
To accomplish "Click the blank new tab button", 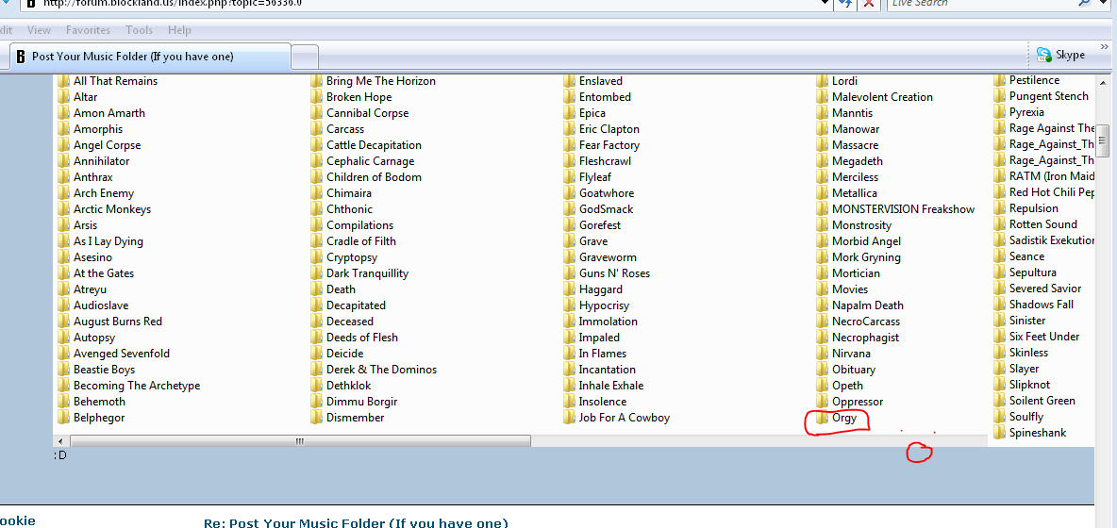I will click(305, 57).
